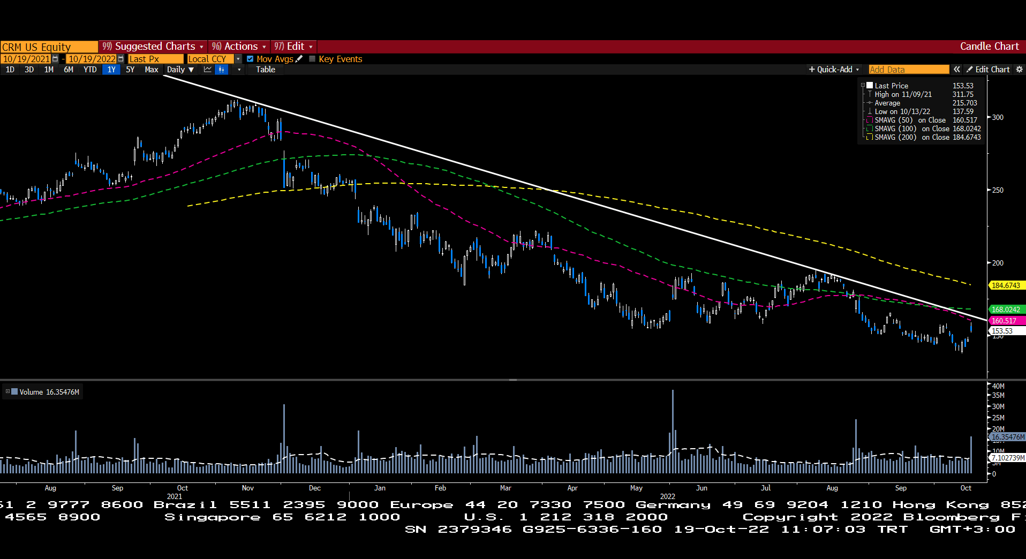Expand the Quick-Add dropdown
Viewport: 1026px width, 559px height.
[834, 70]
